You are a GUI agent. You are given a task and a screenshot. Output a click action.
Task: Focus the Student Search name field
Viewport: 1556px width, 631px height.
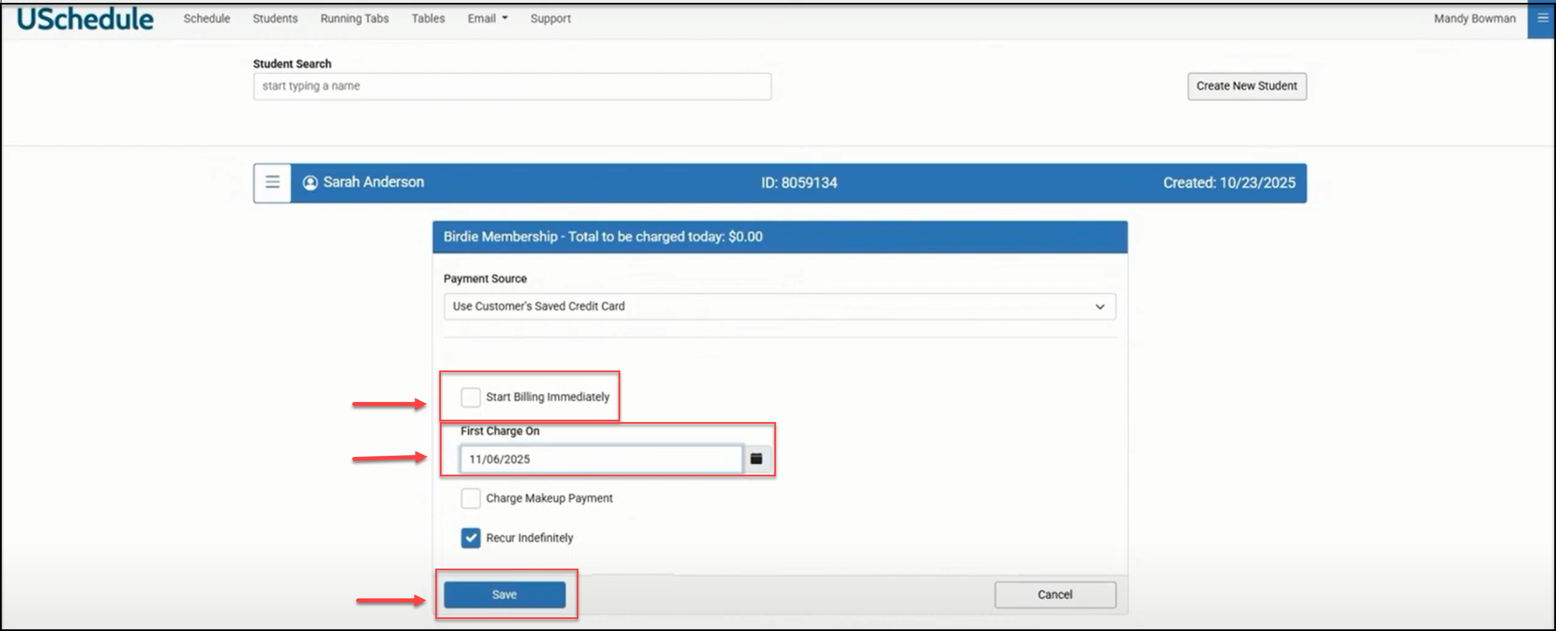click(x=511, y=86)
